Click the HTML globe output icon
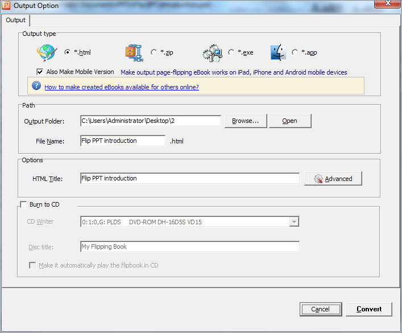 [x=47, y=52]
